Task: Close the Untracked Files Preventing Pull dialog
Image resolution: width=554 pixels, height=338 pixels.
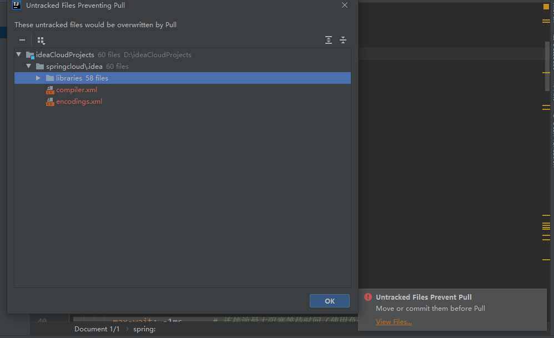Action: [345, 6]
